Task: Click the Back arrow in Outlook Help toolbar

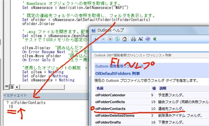Action: [96, 39]
